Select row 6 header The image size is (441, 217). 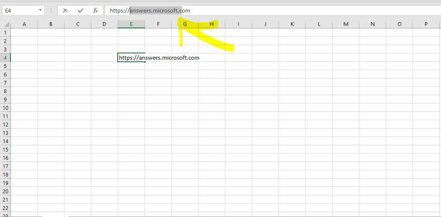pos(5,74)
